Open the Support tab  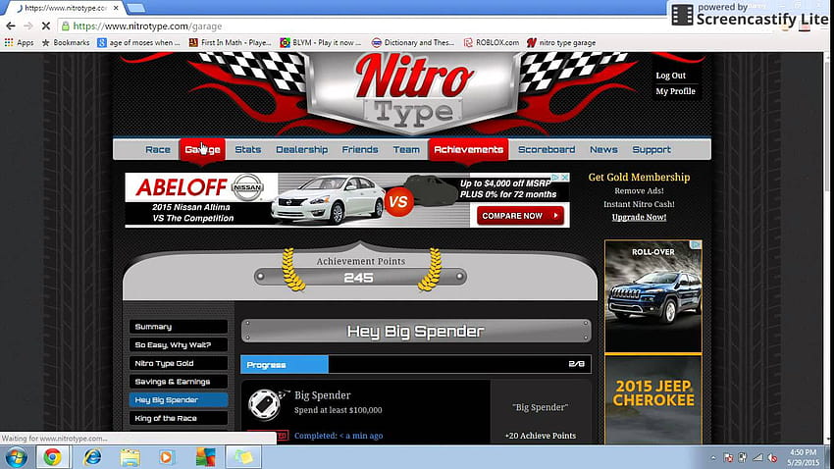click(652, 149)
